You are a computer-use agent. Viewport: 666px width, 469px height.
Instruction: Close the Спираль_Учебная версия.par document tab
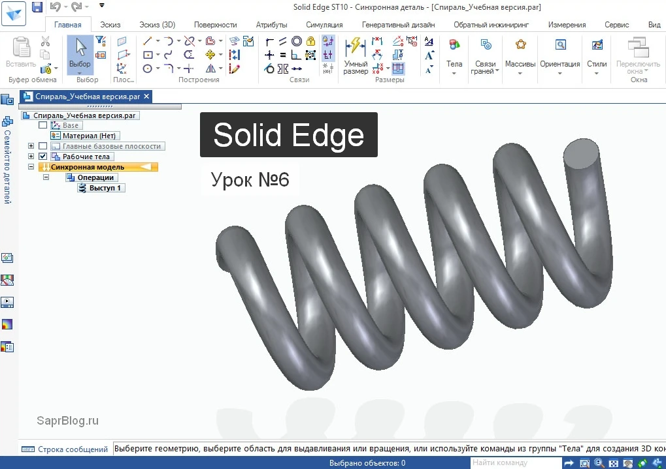click(x=146, y=97)
